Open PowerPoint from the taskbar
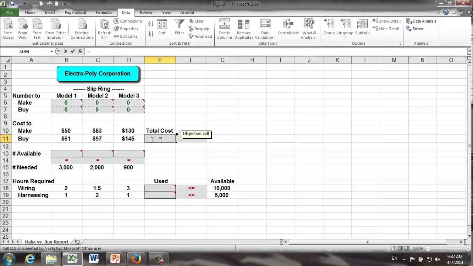 click(115, 259)
